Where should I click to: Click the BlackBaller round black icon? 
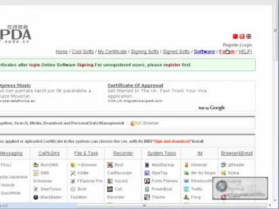(x=35, y=197)
